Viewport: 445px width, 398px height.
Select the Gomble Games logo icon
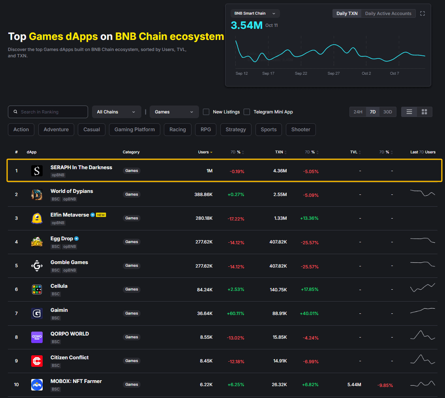(x=37, y=266)
